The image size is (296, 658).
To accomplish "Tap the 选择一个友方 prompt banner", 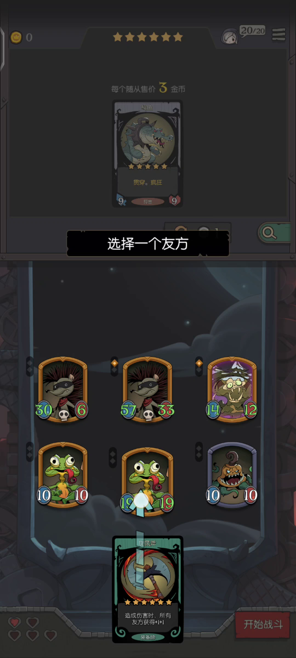I will (x=148, y=243).
